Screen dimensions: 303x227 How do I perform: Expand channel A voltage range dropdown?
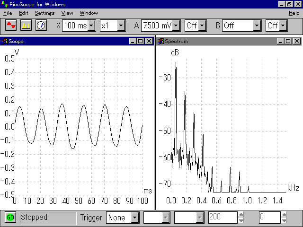pyautogui.click(x=176, y=25)
